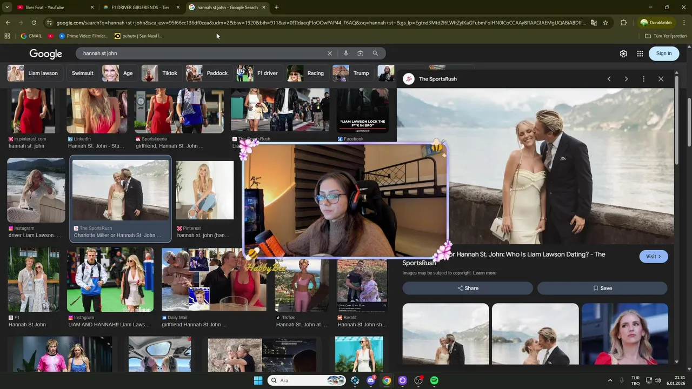Open the taskbar Ara search box
The height and width of the screenshot is (389, 692).
[307, 380]
